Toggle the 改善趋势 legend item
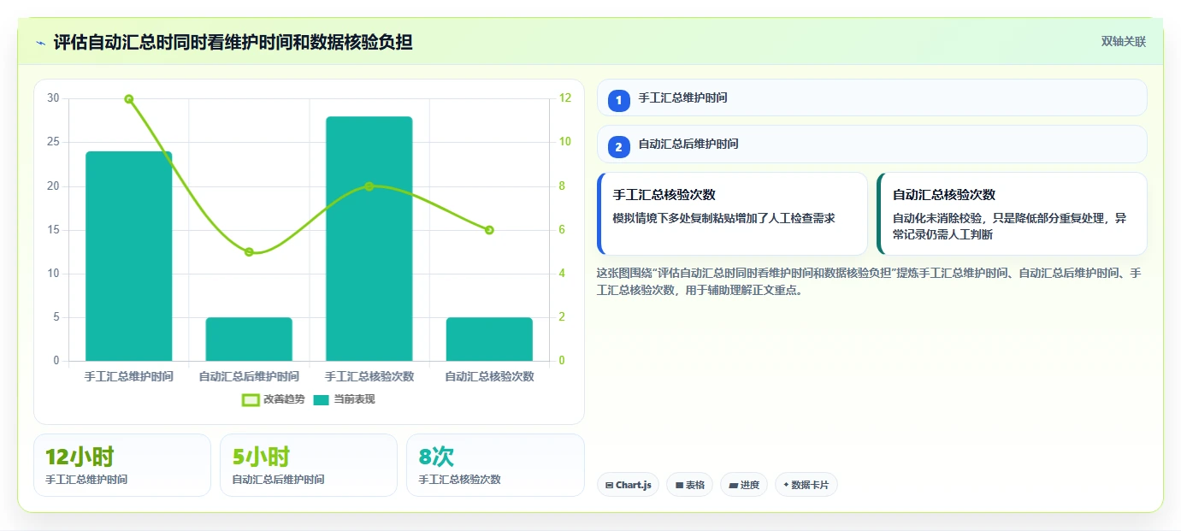The width and height of the screenshot is (1181, 531). tap(274, 399)
